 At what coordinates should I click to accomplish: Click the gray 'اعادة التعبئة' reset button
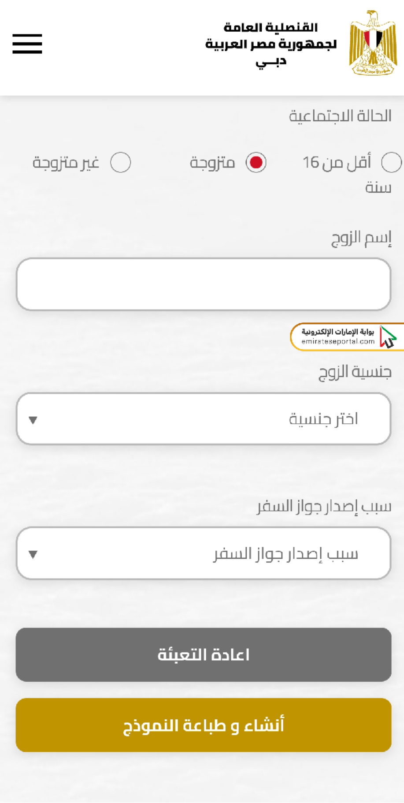(x=204, y=655)
